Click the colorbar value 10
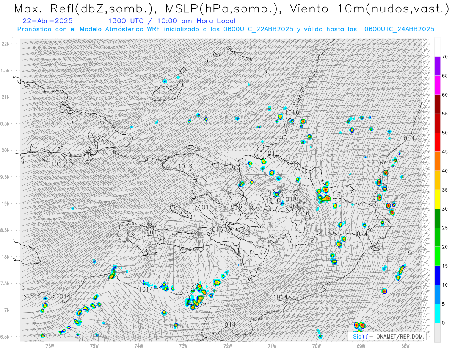Image resolution: width=455 pixels, height=351 pixels. coord(445,285)
